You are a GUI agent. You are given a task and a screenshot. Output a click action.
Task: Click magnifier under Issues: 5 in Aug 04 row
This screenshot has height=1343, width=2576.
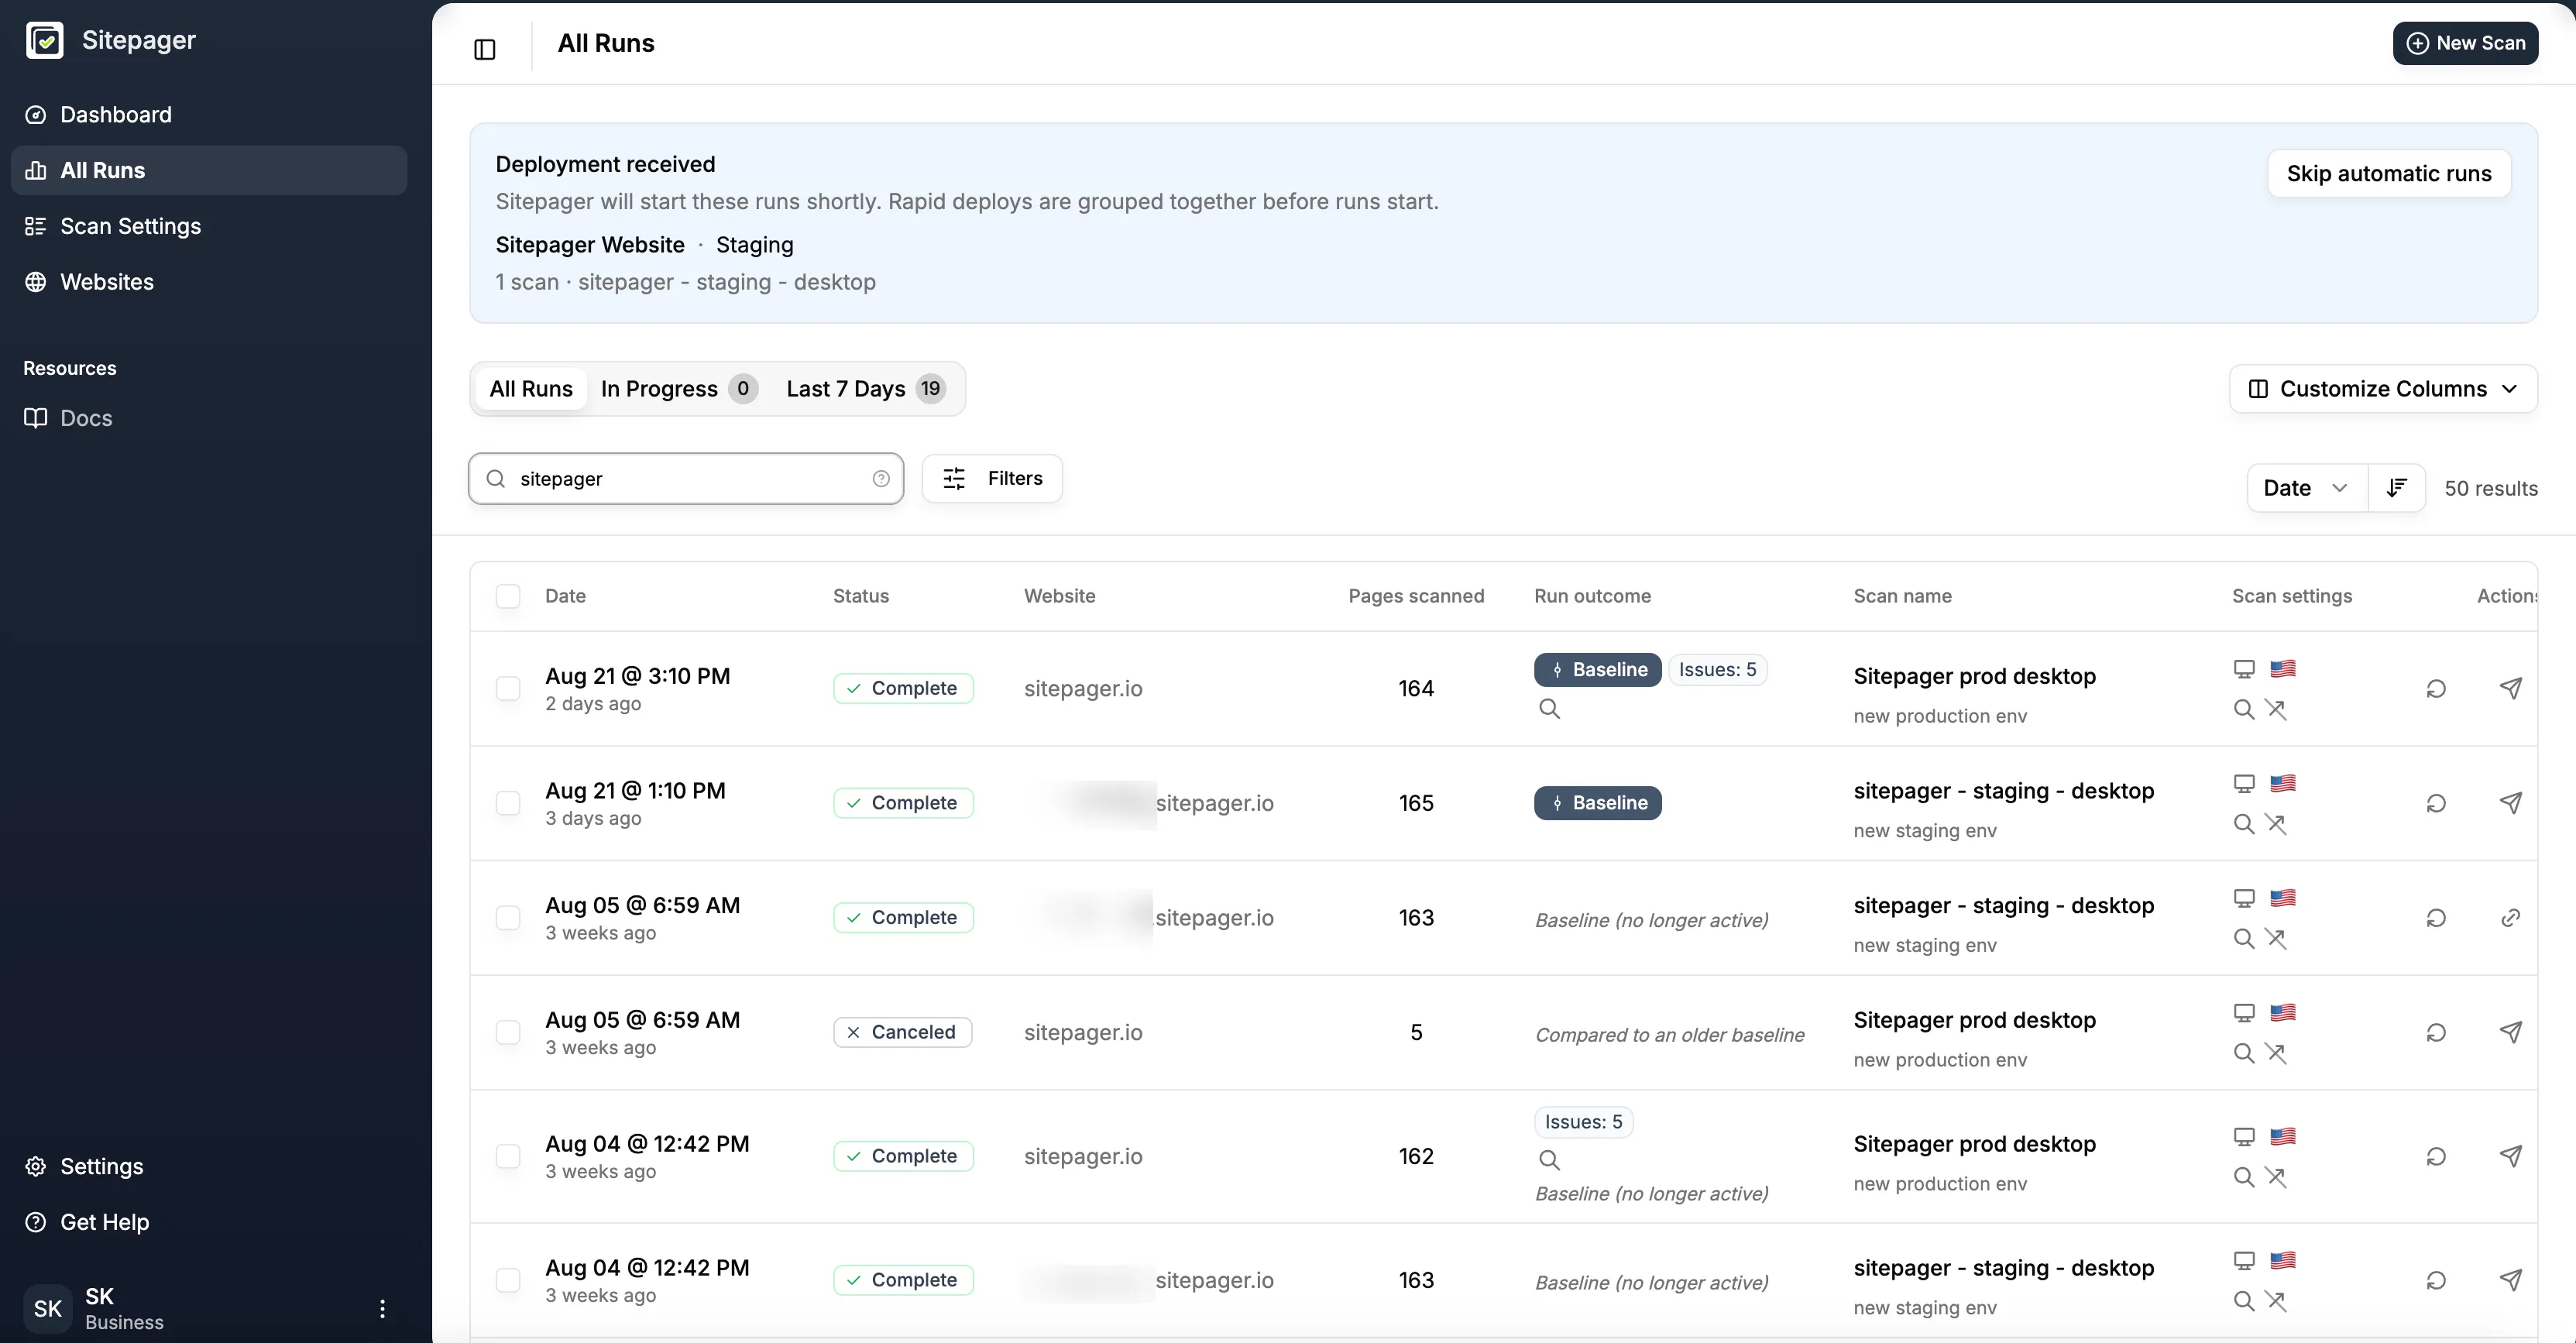pyautogui.click(x=1549, y=1160)
